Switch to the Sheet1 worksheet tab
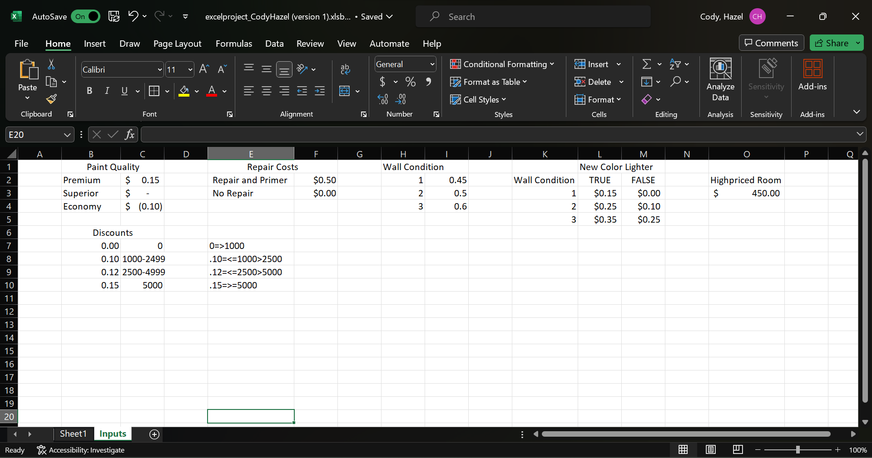The image size is (872, 458). pyautogui.click(x=73, y=434)
